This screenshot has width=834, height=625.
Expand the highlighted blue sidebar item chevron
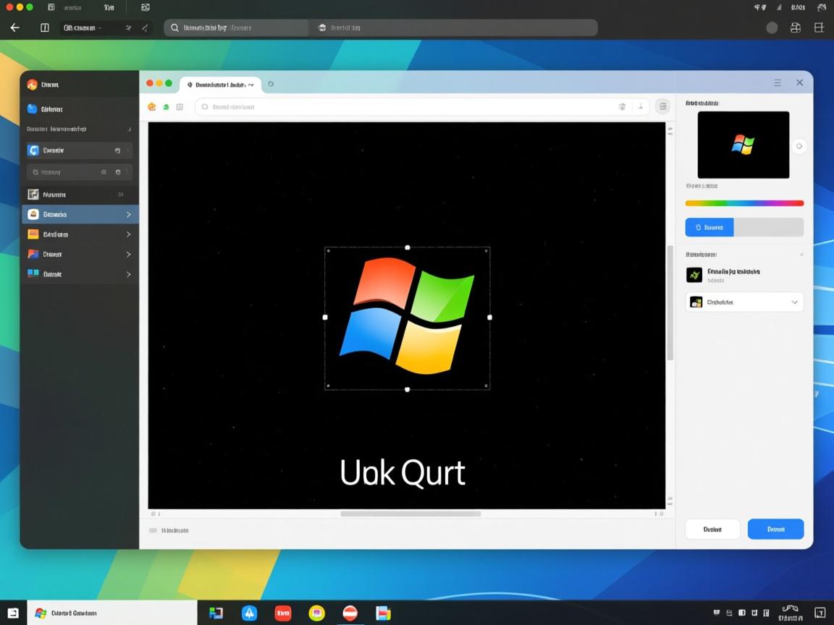128,214
